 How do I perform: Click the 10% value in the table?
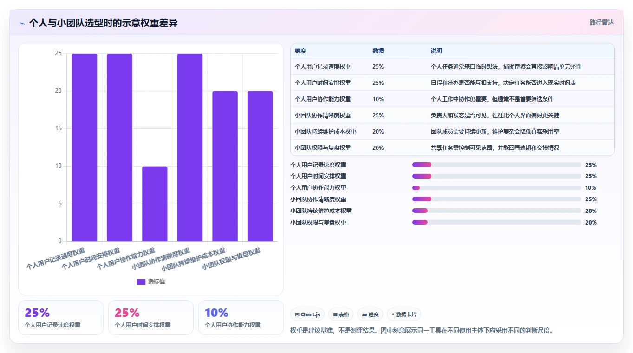pyautogui.click(x=378, y=99)
